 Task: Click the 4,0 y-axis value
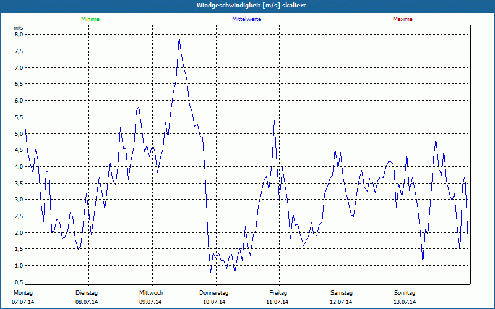[19, 166]
